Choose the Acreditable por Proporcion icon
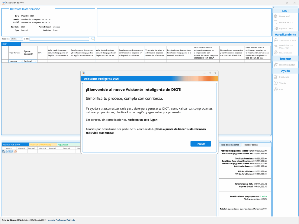 (275, 46)
